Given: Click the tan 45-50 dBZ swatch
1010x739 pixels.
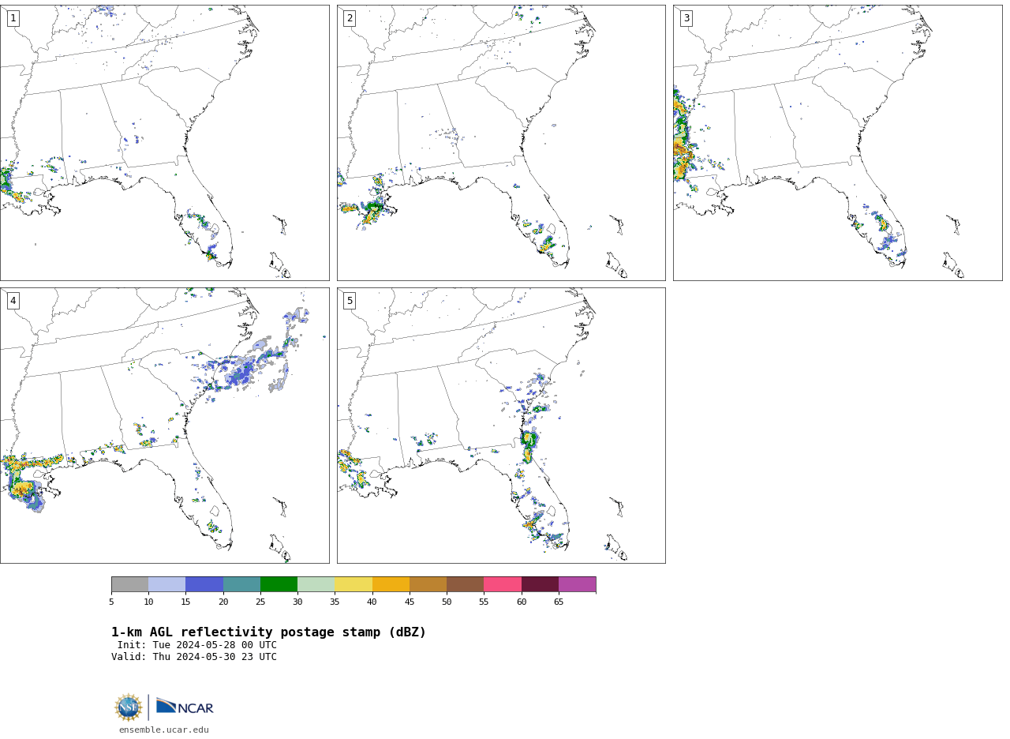Looking at the screenshot, I should pyautogui.click(x=428, y=584).
